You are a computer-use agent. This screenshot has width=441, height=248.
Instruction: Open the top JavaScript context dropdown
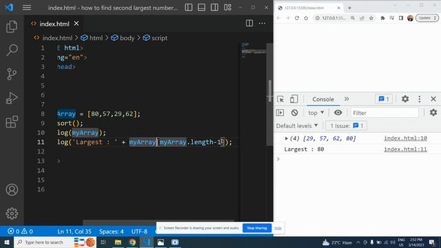pos(316,113)
